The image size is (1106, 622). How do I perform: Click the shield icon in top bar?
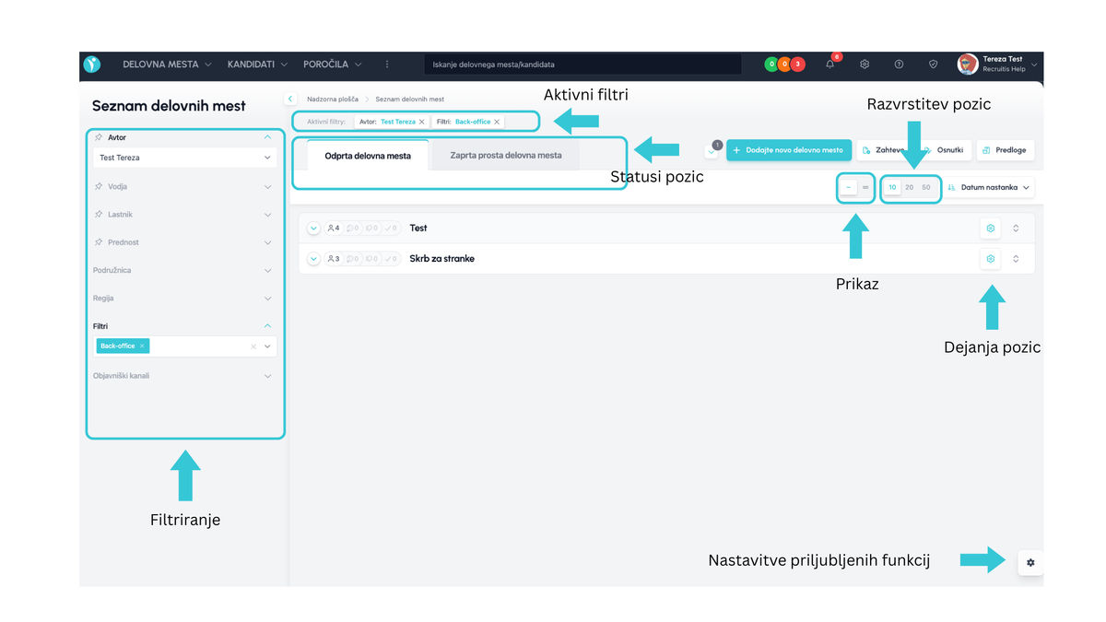933,65
